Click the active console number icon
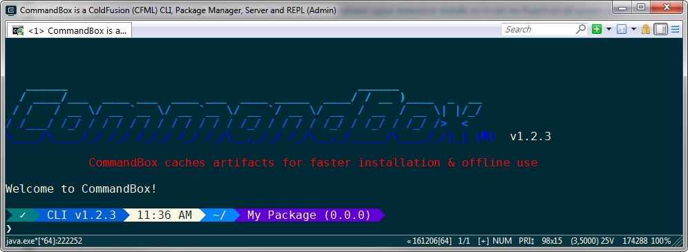688x252 pixels. (x=621, y=30)
